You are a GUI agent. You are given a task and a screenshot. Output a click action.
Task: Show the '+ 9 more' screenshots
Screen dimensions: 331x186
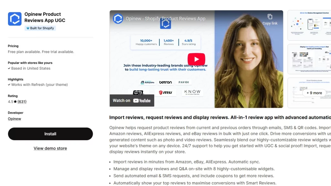coord(314,93)
